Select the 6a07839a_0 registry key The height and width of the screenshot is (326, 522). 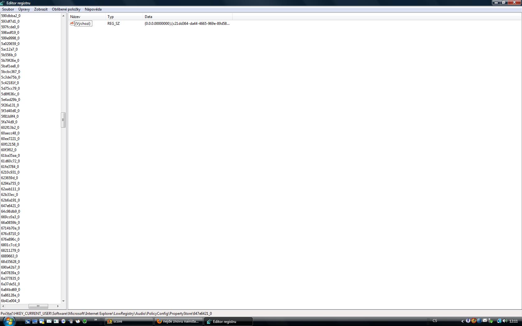coord(10,273)
